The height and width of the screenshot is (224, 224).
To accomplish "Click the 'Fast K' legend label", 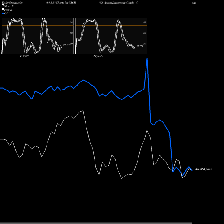I will tap(9, 10).
